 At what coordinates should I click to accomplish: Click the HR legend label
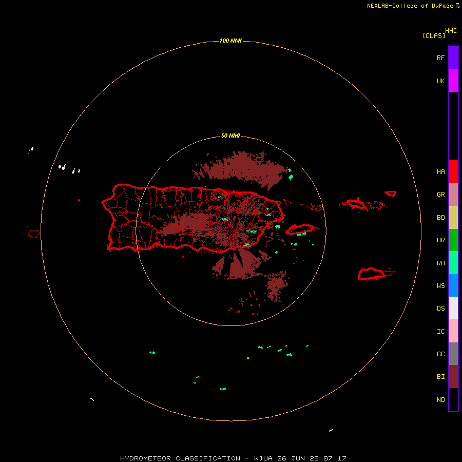tap(440, 240)
